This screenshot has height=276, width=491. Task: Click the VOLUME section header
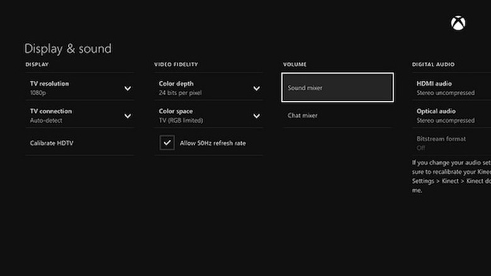click(x=295, y=64)
